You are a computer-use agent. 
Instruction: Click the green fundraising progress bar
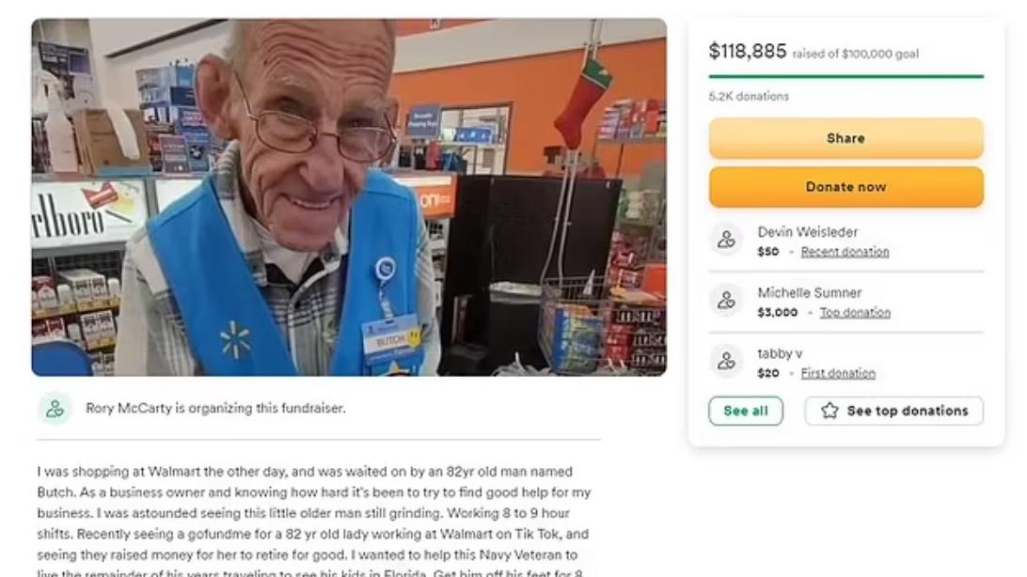(x=846, y=76)
